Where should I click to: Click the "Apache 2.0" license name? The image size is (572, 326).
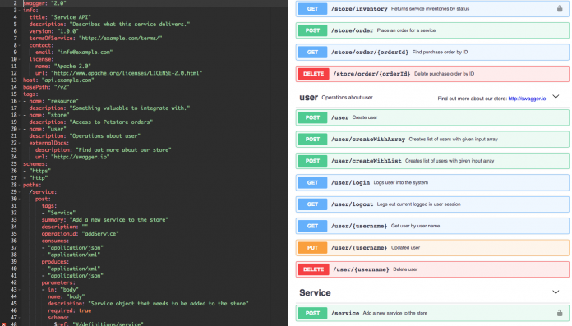pyautogui.click(x=72, y=67)
